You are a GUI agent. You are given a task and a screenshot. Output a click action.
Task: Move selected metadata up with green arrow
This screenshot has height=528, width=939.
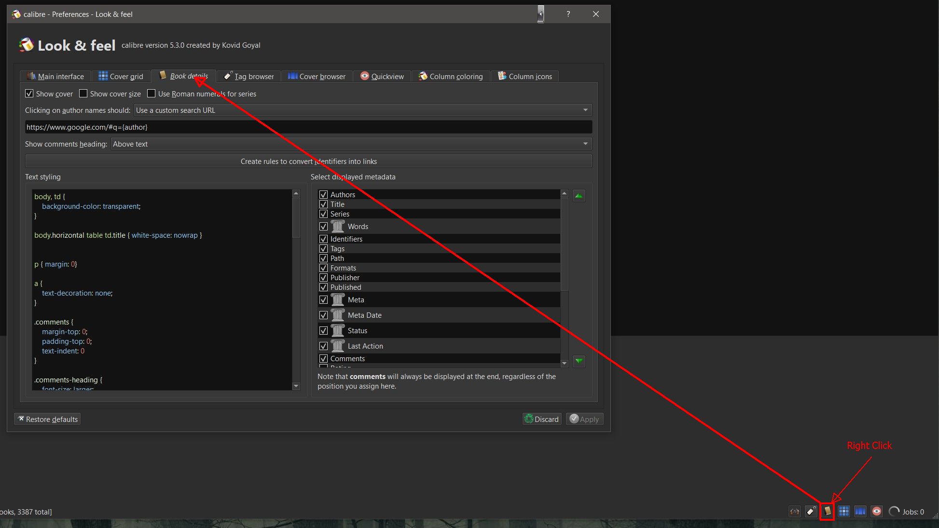tap(579, 196)
